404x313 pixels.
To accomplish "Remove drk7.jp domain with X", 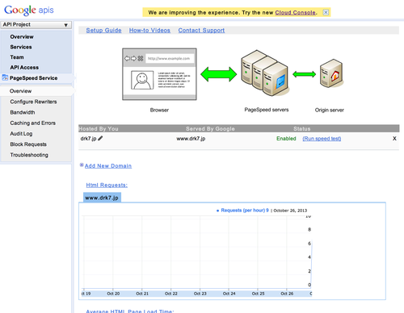I will [x=394, y=139].
